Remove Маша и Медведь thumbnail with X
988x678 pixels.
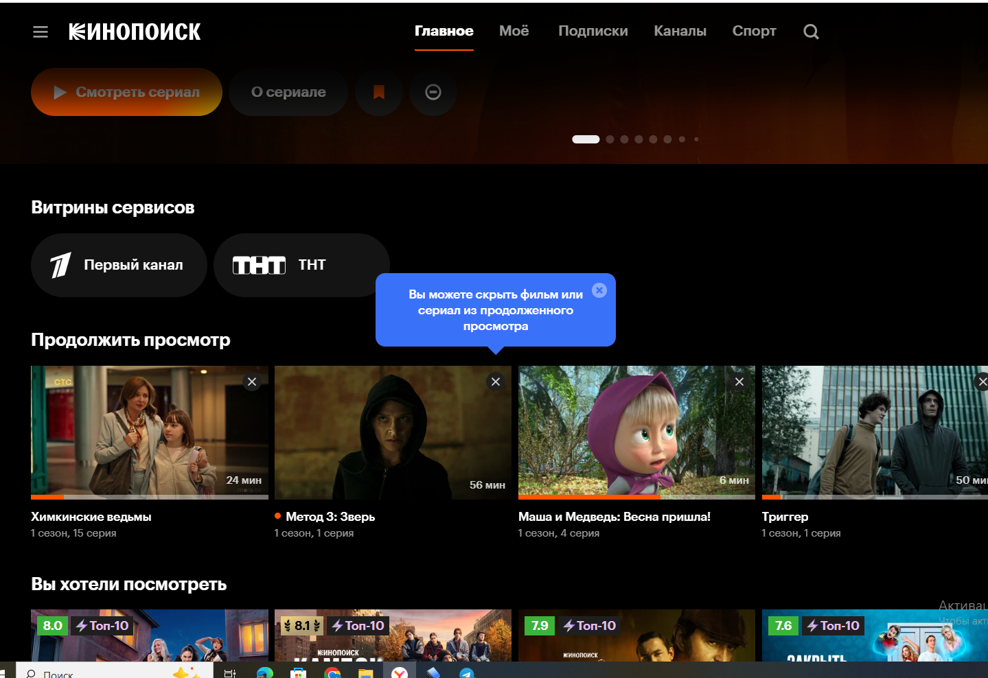(739, 382)
